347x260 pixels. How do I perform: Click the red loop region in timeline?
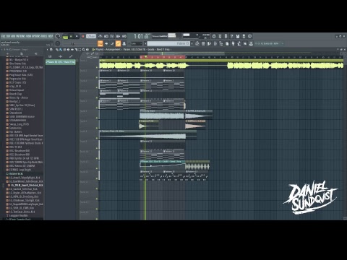pyautogui.click(x=163, y=57)
